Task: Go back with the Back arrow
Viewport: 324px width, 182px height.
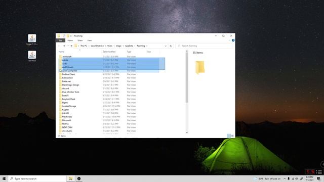Action: click(59, 46)
